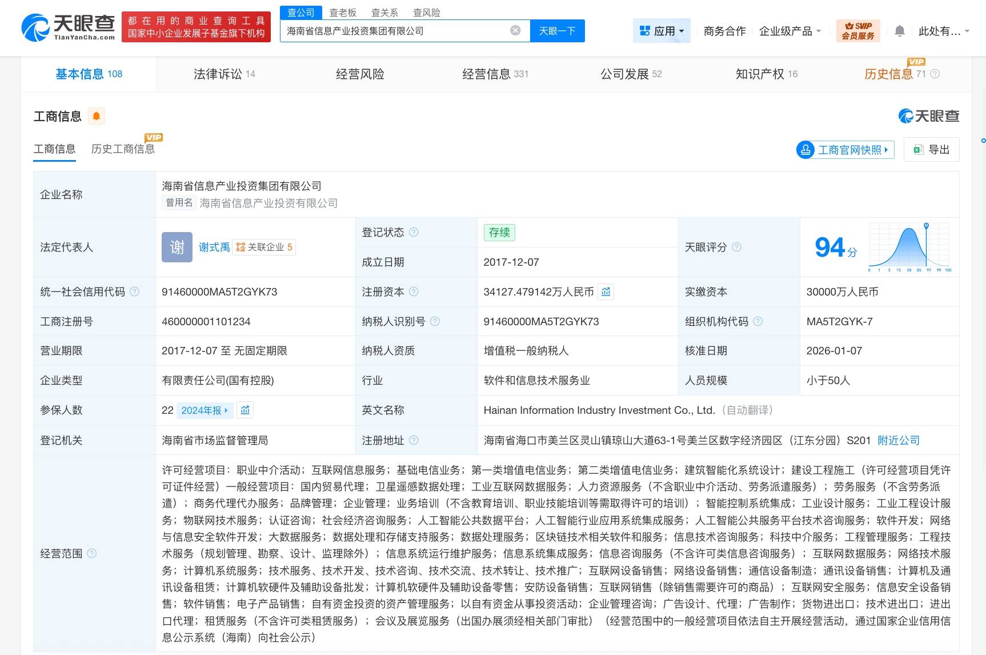The width and height of the screenshot is (986, 655).
Task: Click help icon beside 统一社会信用代码
Action: (x=135, y=292)
